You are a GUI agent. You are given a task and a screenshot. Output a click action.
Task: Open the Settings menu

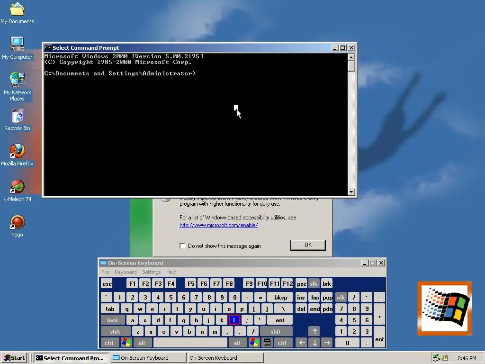(x=152, y=272)
